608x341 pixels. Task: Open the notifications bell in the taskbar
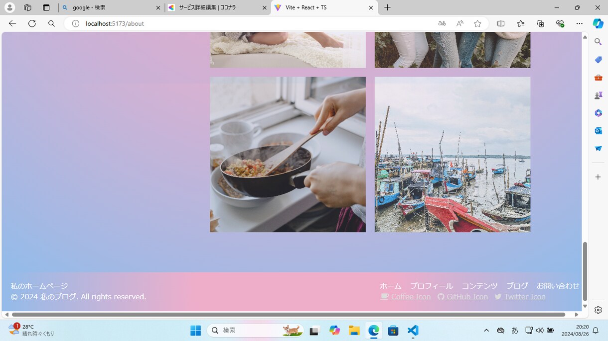pos(596,331)
